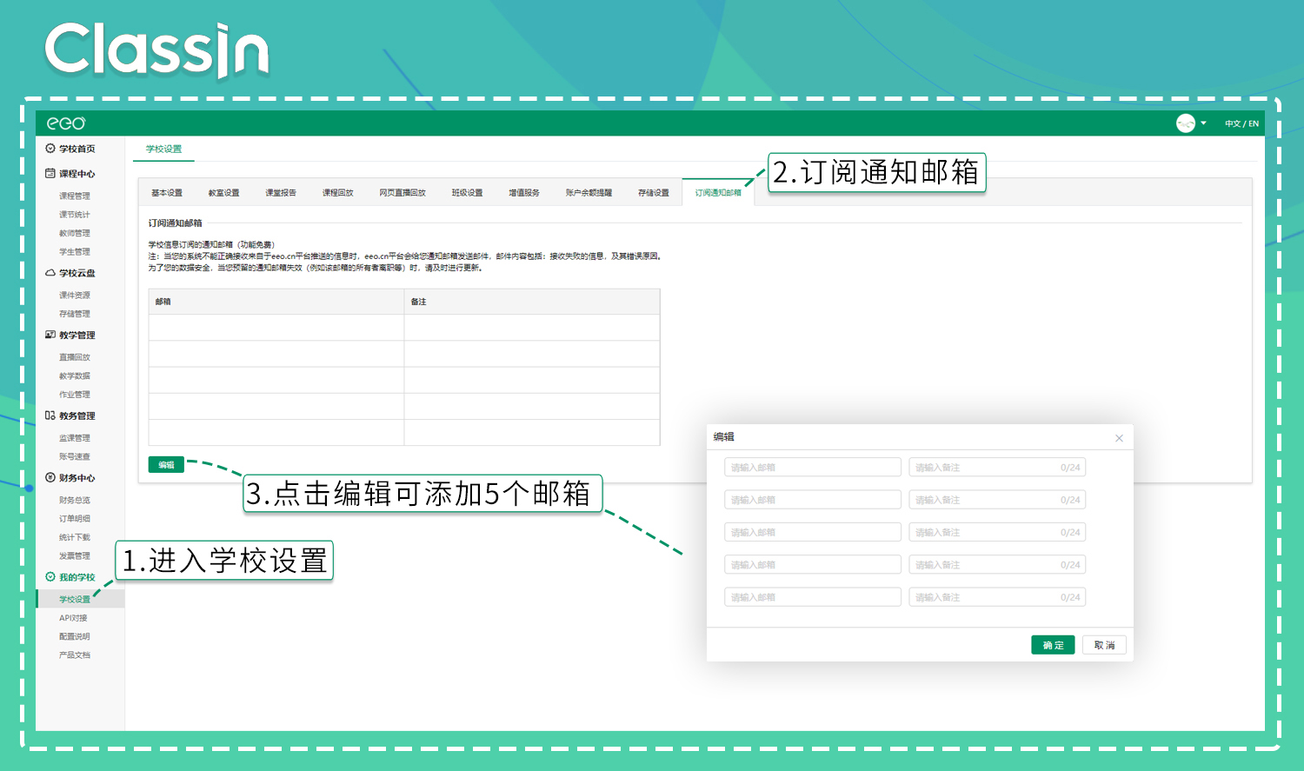
Task: Switch to 教室设置 tab
Action: coord(224,193)
